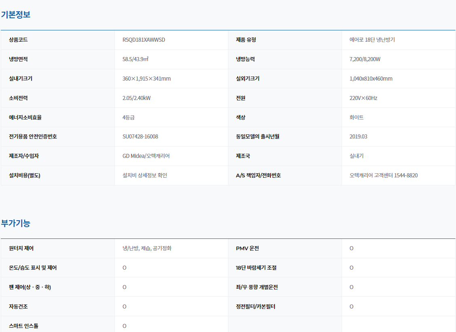Click the 정전필터/카본필터 feature label
456x332 pixels.
tap(255, 306)
